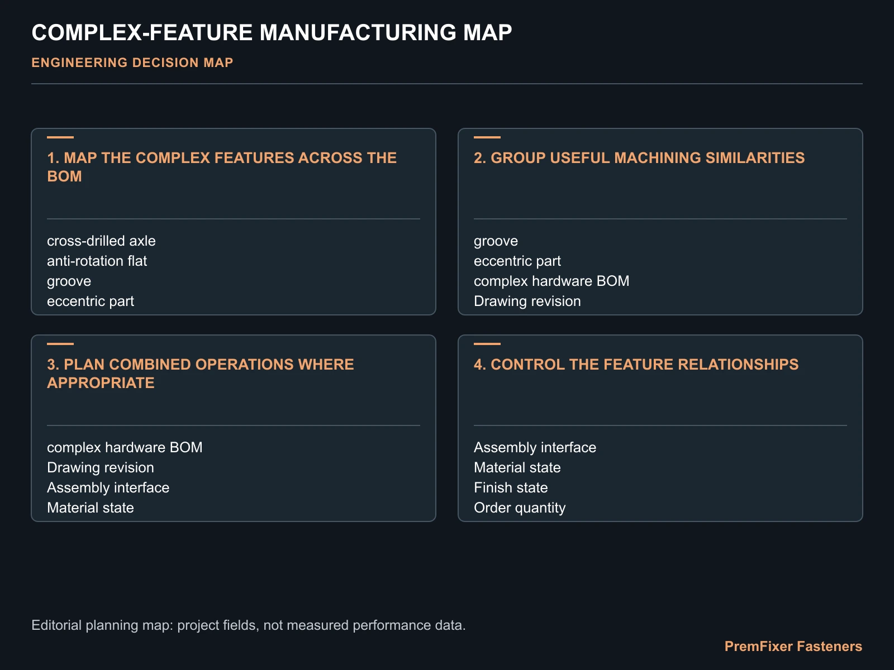Click heading 2. Group Useful Machining Similarities
894x670 pixels.
click(639, 158)
